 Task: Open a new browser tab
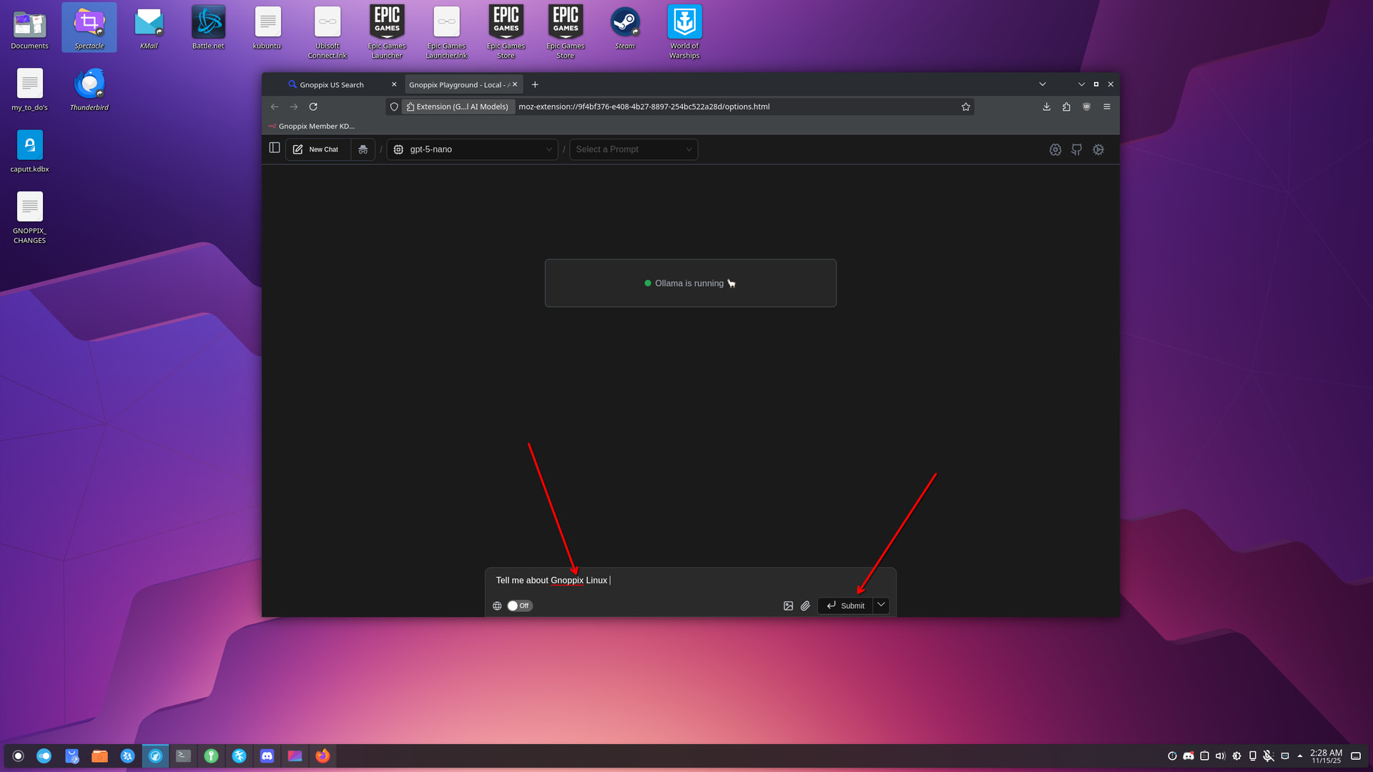coord(535,84)
